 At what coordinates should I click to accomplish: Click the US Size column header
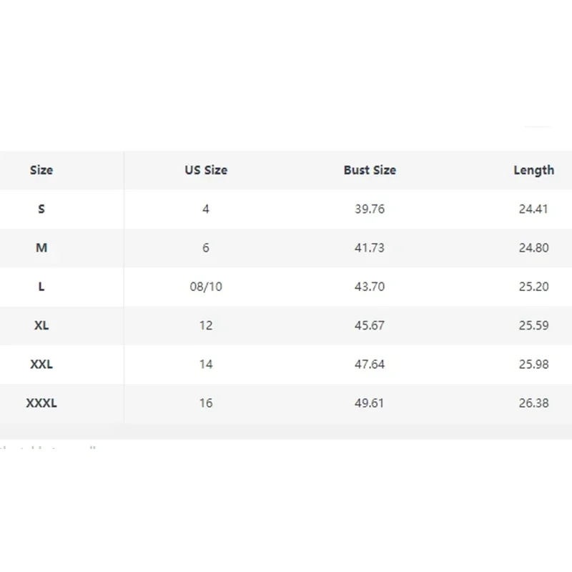[206, 170]
